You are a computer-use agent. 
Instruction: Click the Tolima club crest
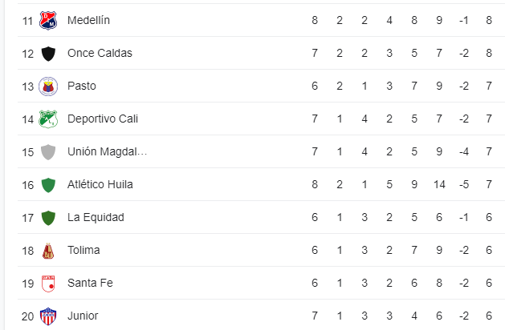coord(48,251)
